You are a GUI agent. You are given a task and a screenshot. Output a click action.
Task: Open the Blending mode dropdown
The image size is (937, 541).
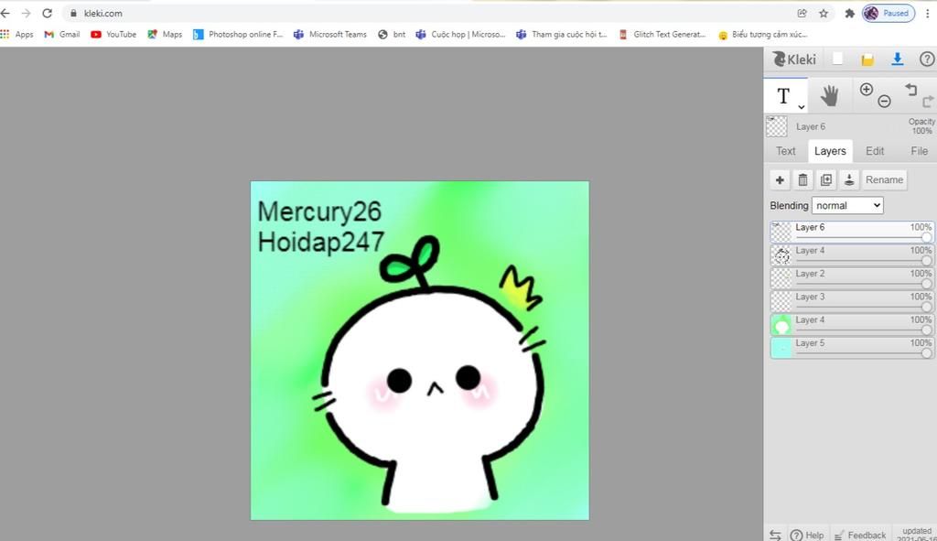tap(846, 206)
